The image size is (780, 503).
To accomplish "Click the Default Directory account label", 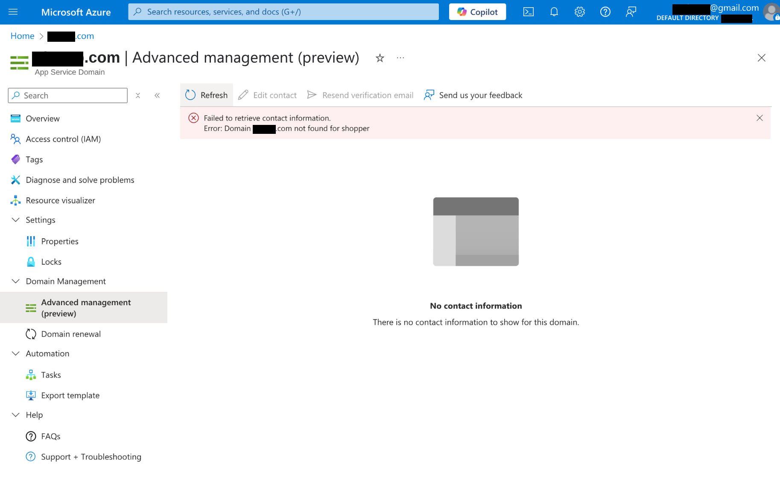I will [687, 18].
